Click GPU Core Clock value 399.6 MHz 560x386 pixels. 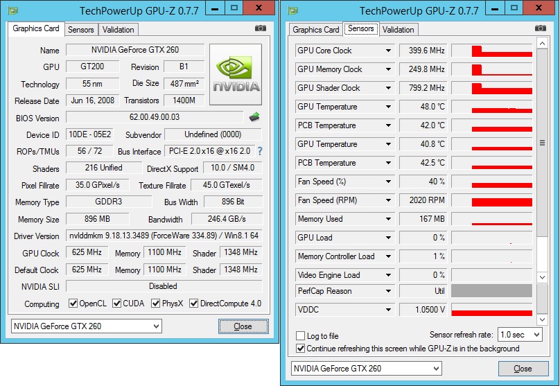423,51
